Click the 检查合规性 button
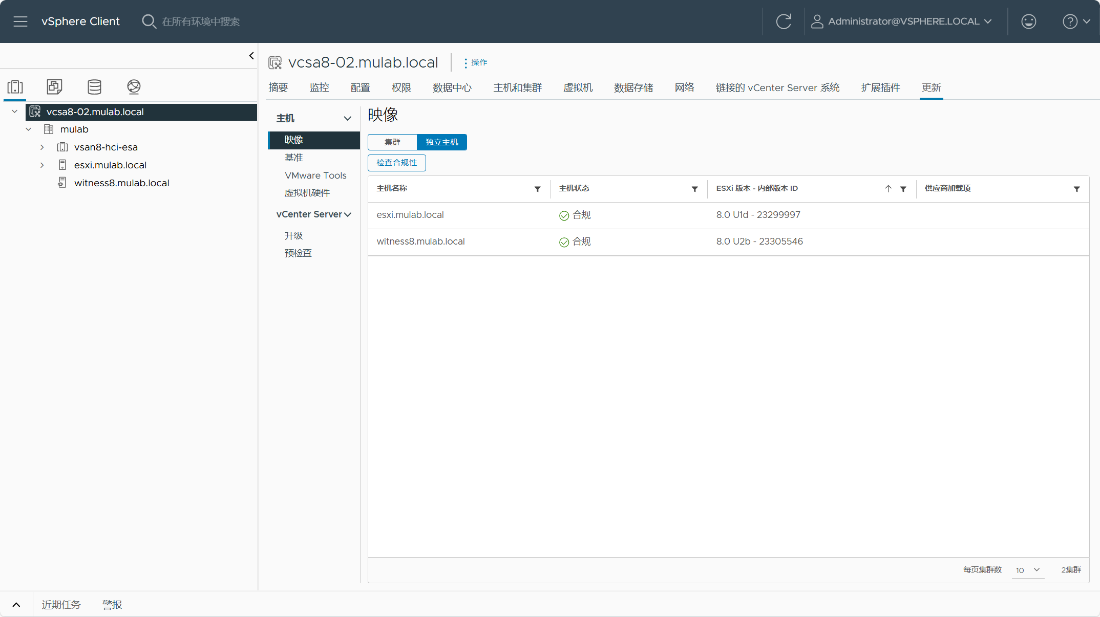1100x617 pixels. click(x=397, y=163)
